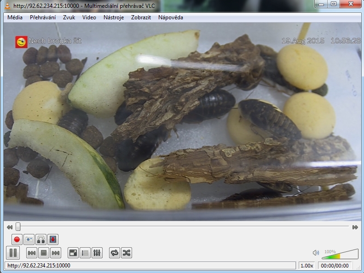Toggle shuffle random playback
Screen dimensions: 364x273
click(127, 253)
